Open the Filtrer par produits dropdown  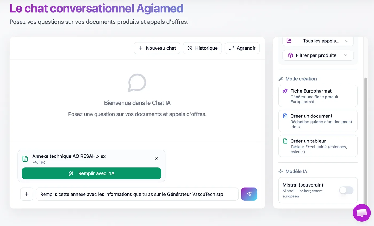tap(318, 55)
